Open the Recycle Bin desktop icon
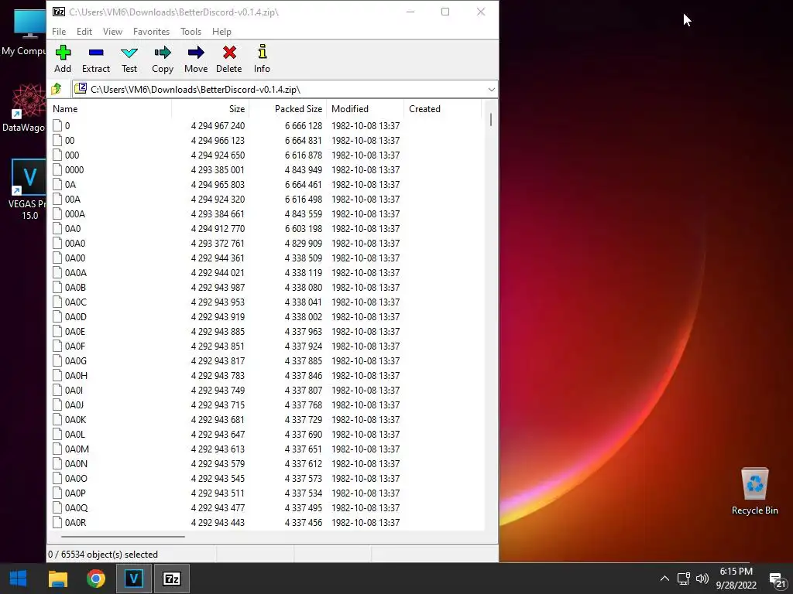Screen dimensions: 793x594 tap(754, 491)
